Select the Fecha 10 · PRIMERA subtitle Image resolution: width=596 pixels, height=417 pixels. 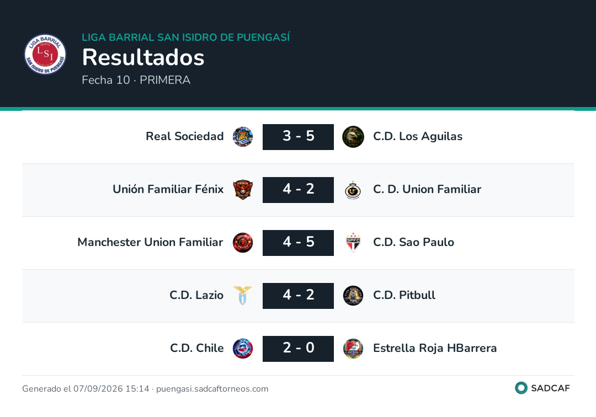tap(136, 80)
